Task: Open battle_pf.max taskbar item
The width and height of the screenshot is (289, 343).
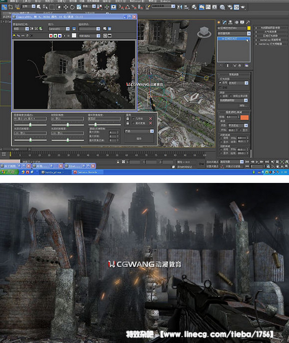Action: coord(55,172)
